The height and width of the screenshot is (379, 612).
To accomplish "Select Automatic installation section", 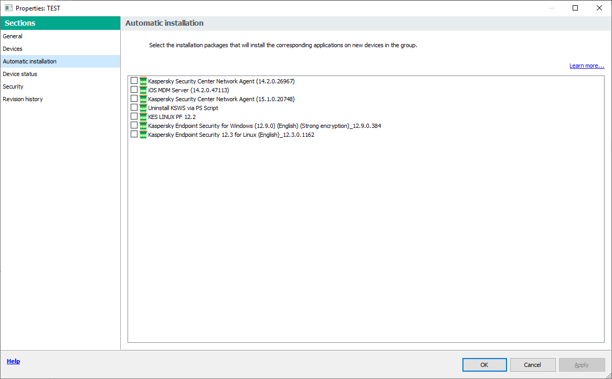I will pyautogui.click(x=60, y=61).
